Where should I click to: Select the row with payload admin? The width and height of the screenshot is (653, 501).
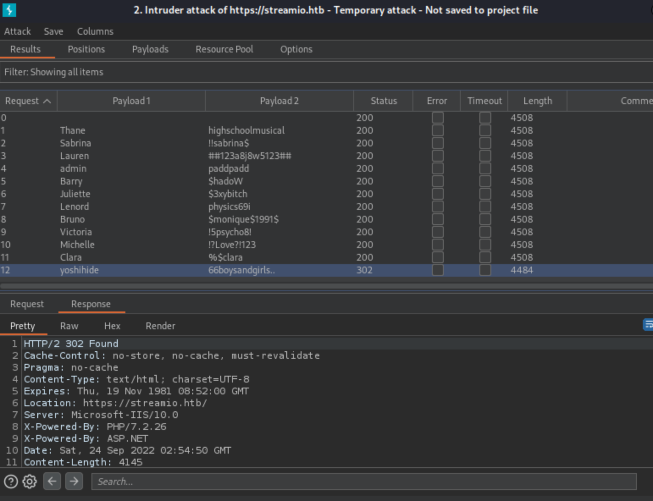tap(326, 168)
